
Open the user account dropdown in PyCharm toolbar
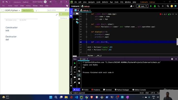pyautogui.click(x=132, y=6)
